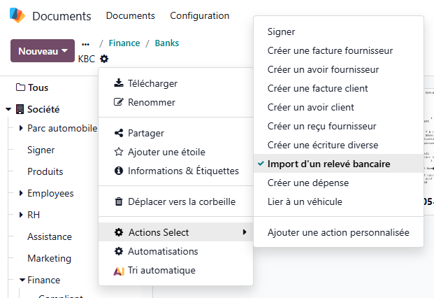Select the Marketing folder in sidebar
The image size is (434, 298).
49,258
